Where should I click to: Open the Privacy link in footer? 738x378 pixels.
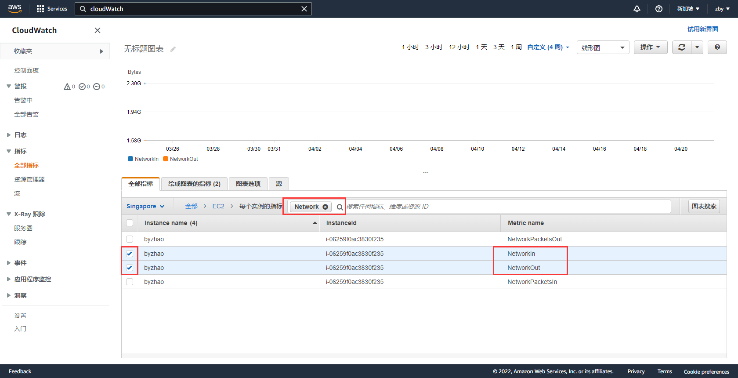point(636,371)
